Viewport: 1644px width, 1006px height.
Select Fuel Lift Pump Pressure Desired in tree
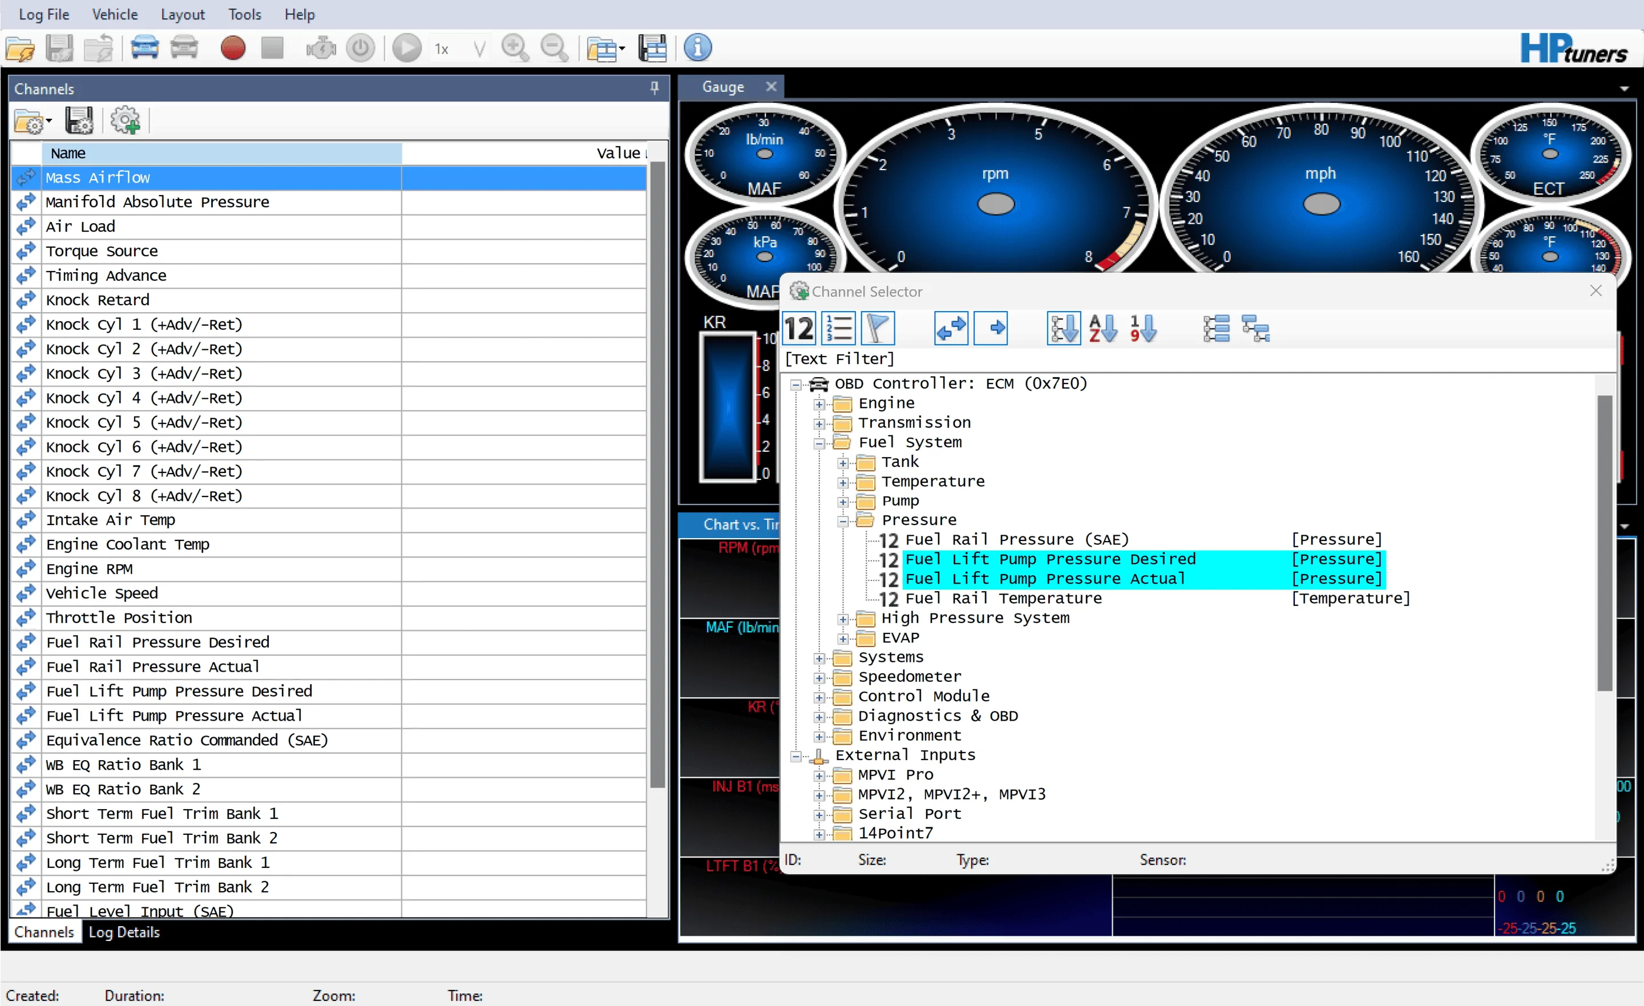pos(1051,559)
